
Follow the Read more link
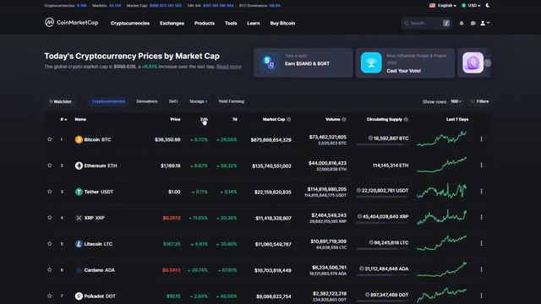coord(229,67)
